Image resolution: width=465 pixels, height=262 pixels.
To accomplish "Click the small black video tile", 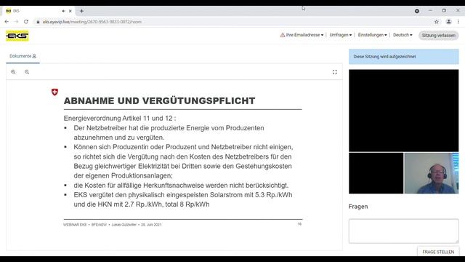I will (376, 173).
